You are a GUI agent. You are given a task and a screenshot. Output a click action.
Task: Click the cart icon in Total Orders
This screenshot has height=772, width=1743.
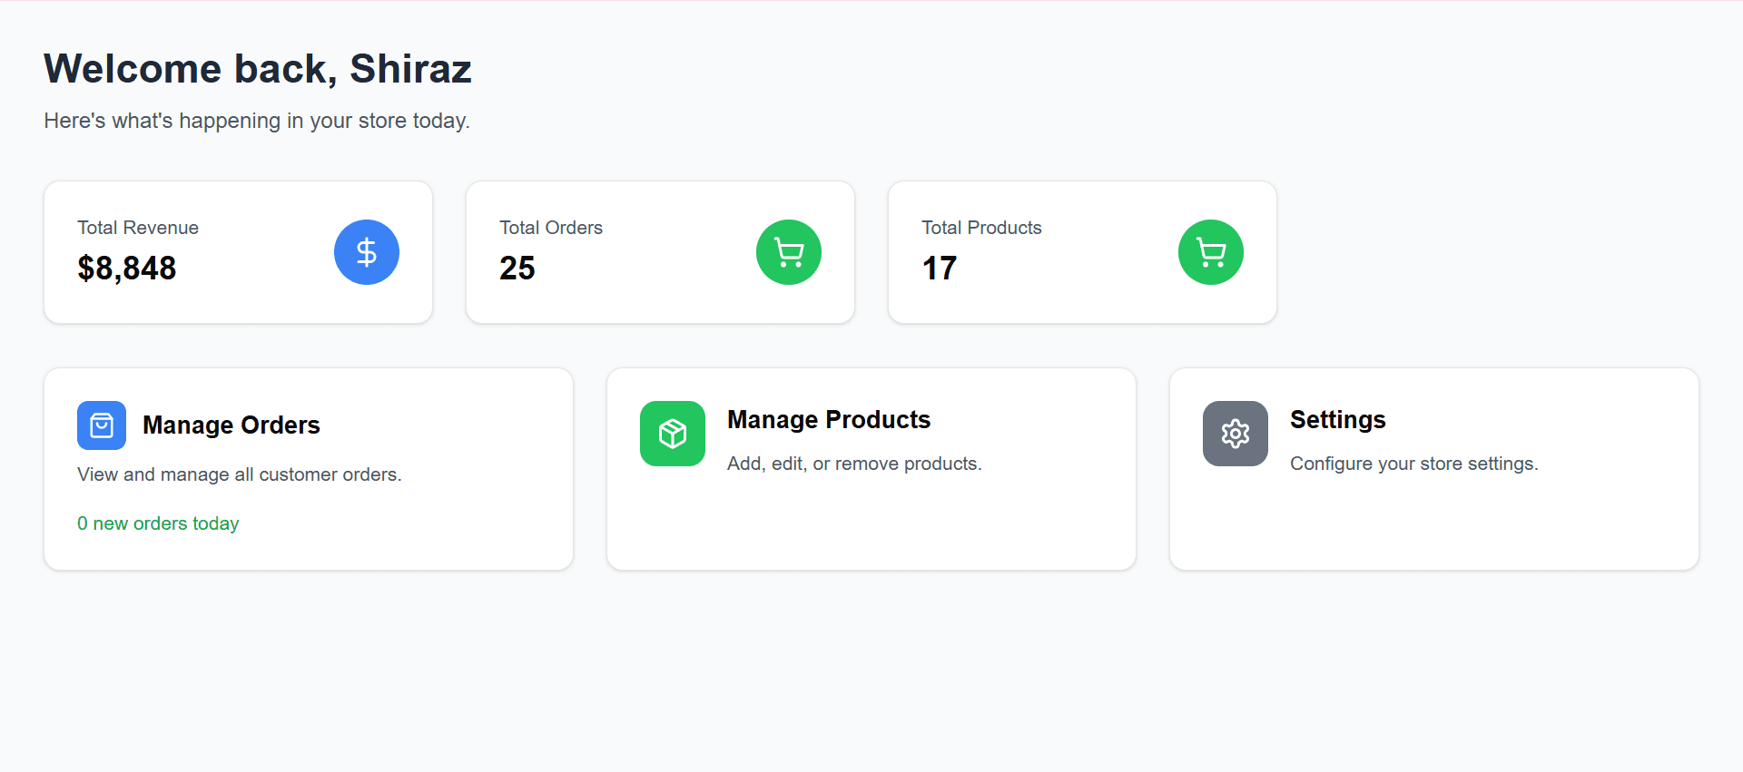pos(788,252)
